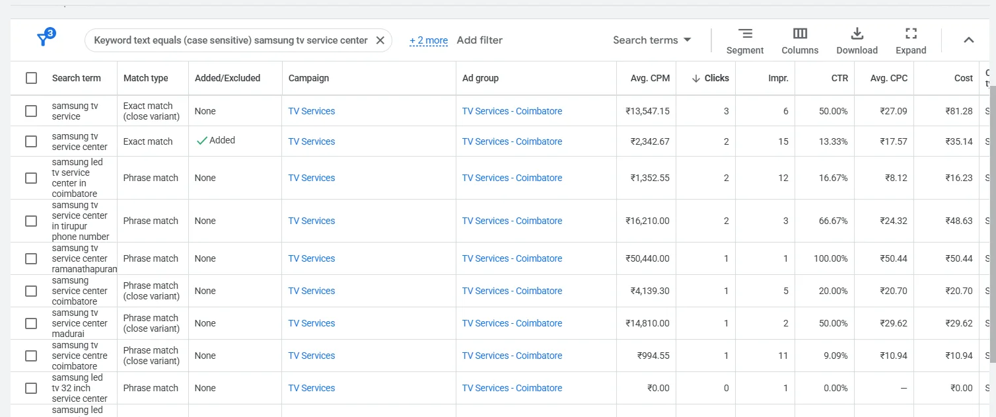This screenshot has width=996, height=417.
Task: Sort by Avg. CPC column header
Action: tap(889, 78)
